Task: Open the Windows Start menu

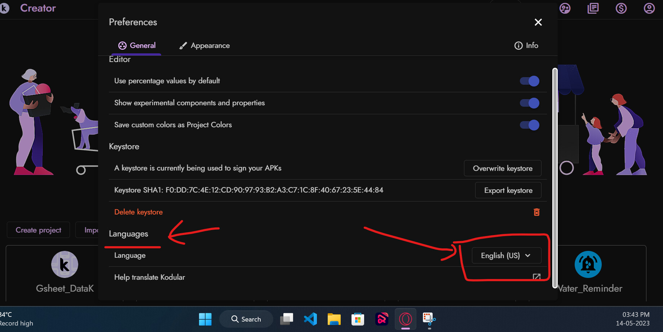Action: tap(205, 319)
